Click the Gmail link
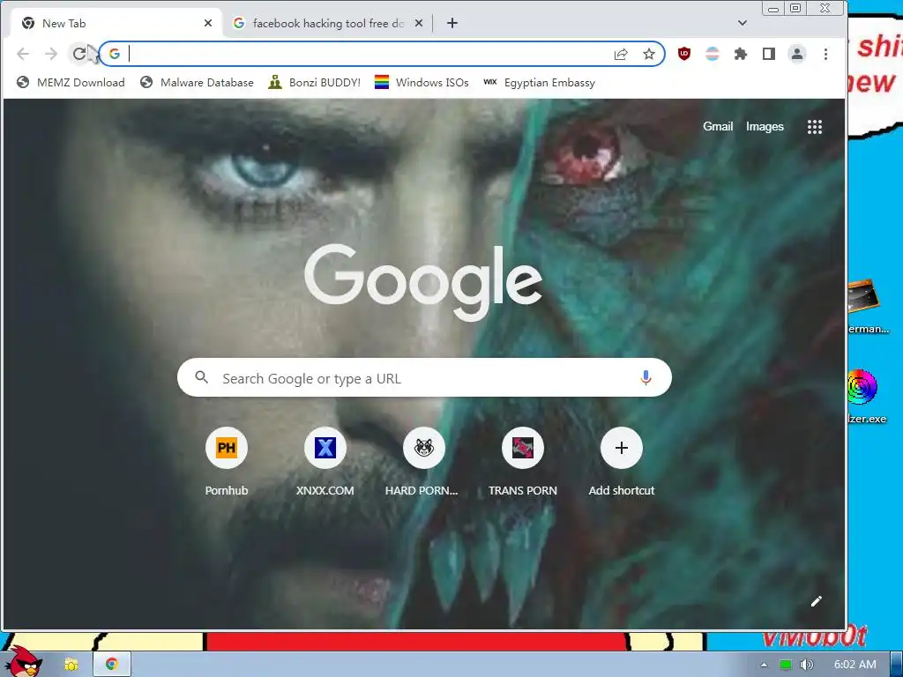The image size is (903, 677). click(718, 127)
